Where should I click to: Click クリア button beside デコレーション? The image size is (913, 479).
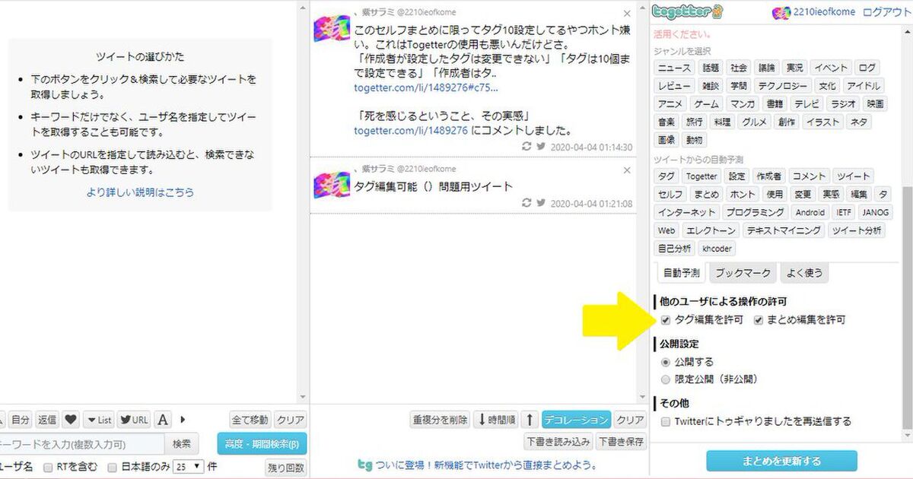630,420
